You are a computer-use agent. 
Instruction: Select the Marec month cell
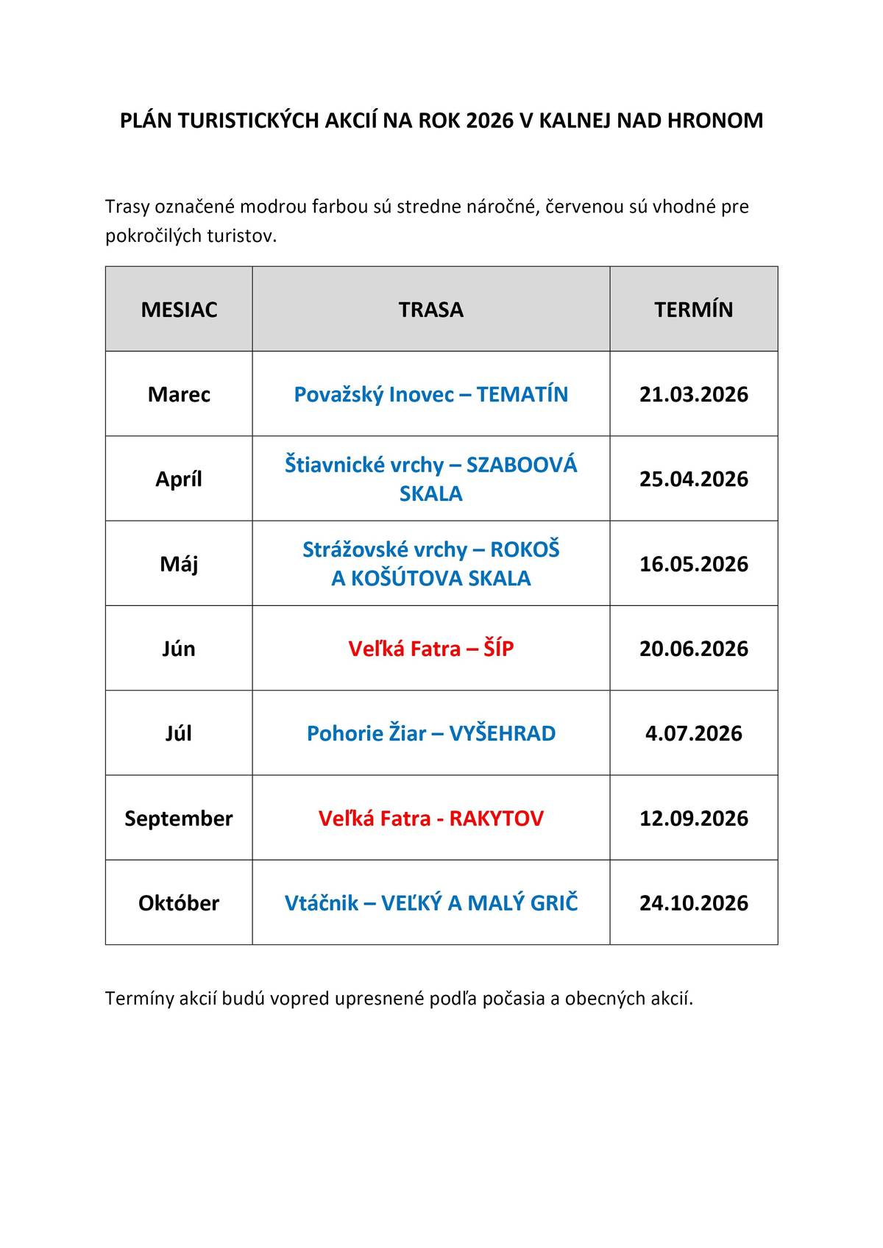click(179, 394)
